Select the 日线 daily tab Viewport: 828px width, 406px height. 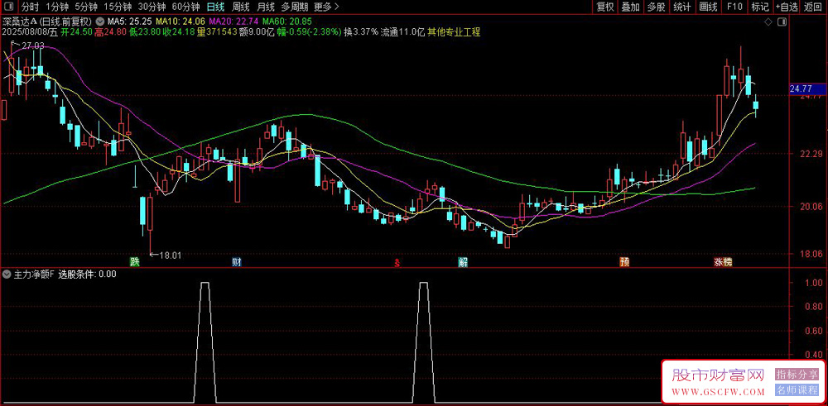(x=215, y=7)
